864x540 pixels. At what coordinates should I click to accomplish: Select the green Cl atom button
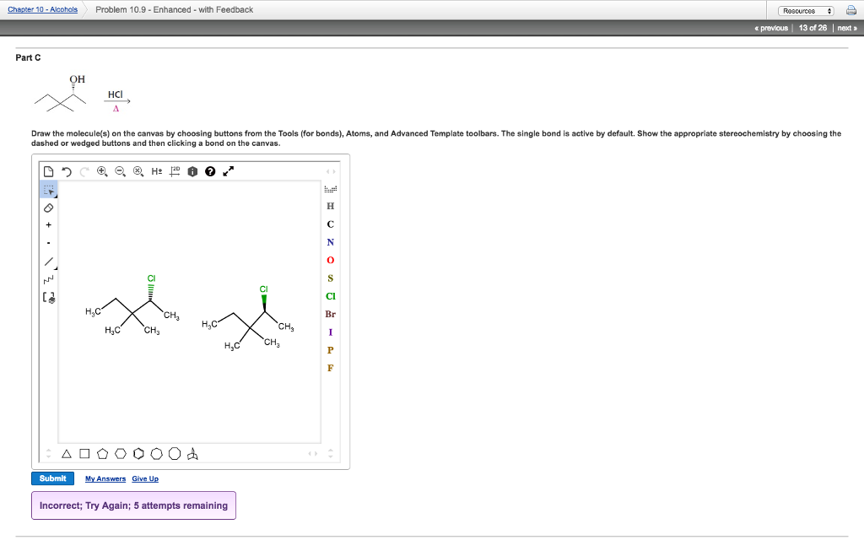click(x=330, y=296)
